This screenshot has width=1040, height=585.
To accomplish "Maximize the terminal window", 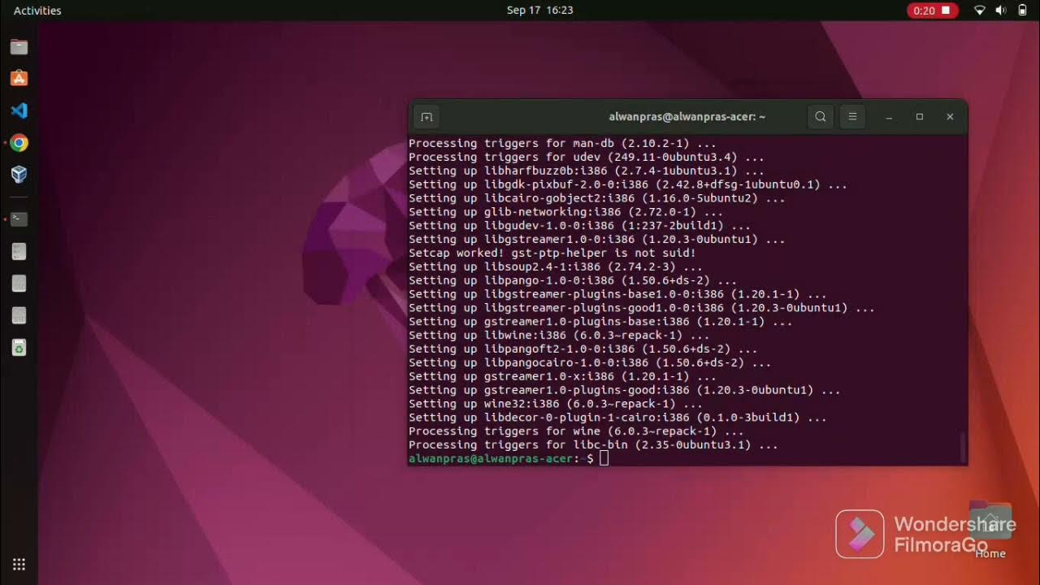I will (920, 117).
